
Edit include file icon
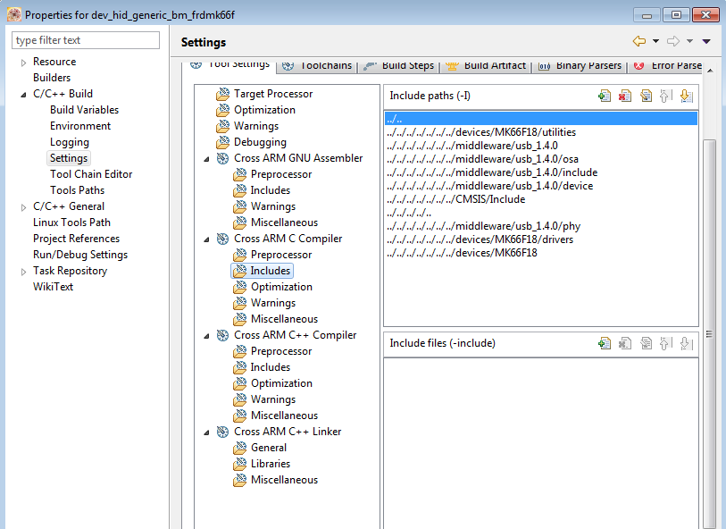[646, 343]
